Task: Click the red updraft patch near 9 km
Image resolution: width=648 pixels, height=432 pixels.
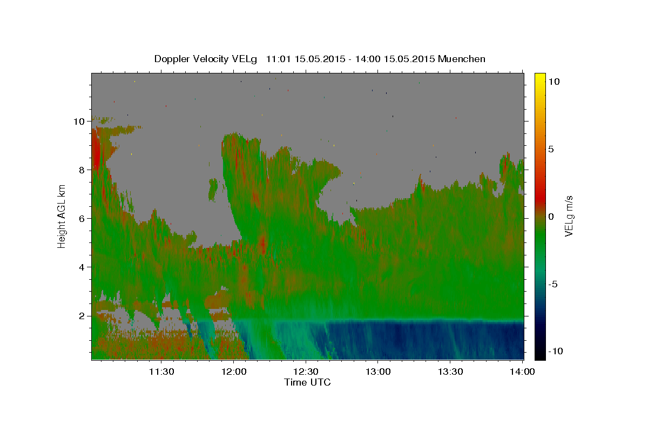Action: 97,150
